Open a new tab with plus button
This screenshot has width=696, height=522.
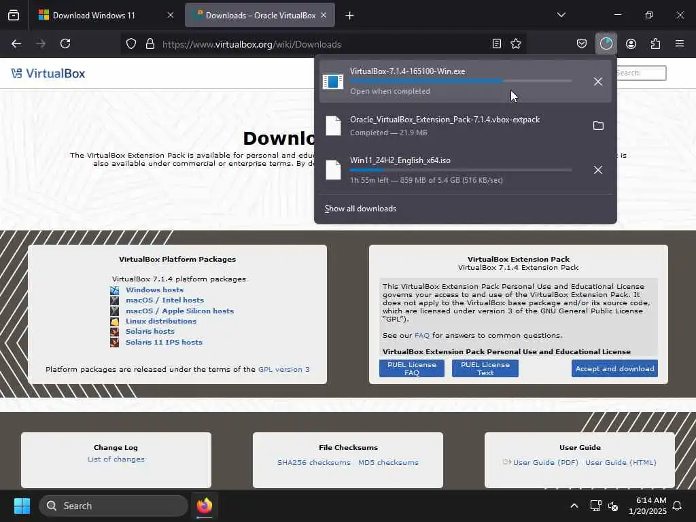(x=350, y=16)
